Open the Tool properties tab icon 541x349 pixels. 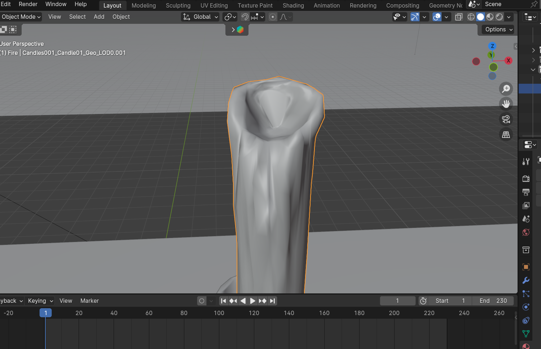pos(526,162)
